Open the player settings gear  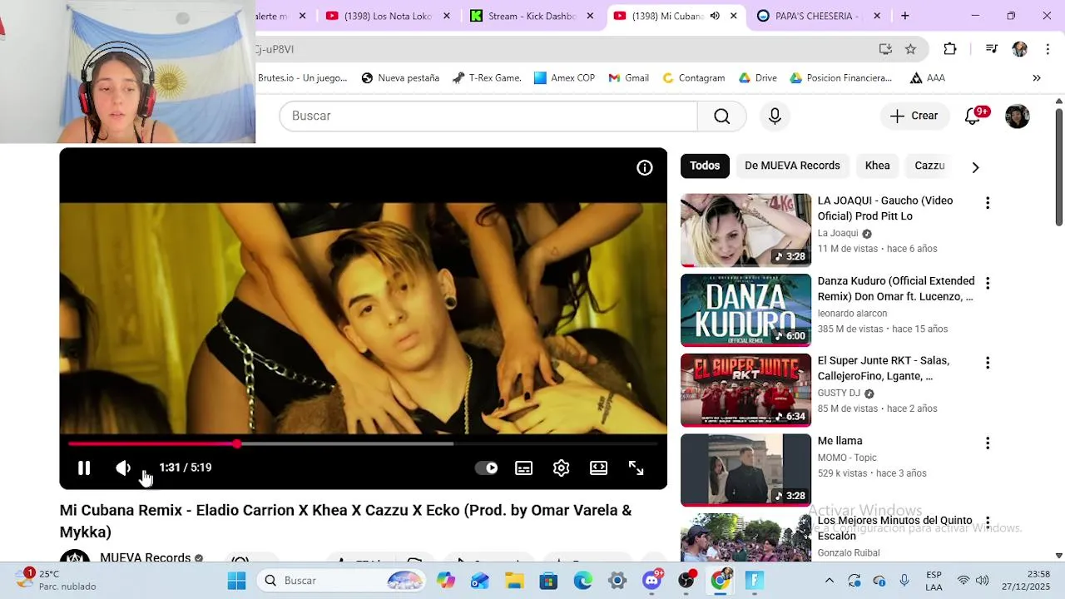pyautogui.click(x=562, y=468)
